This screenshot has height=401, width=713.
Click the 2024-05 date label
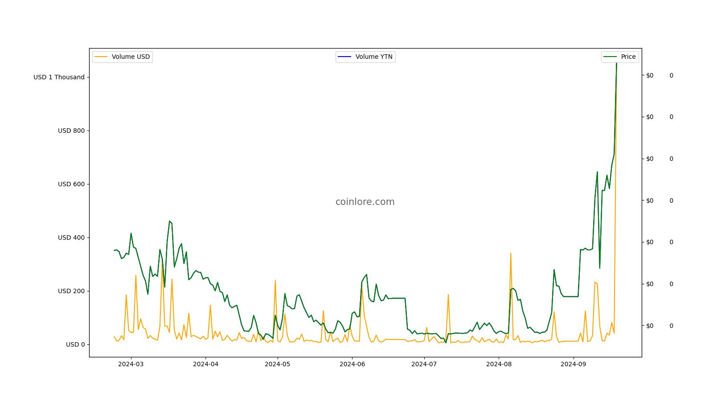(x=278, y=364)
